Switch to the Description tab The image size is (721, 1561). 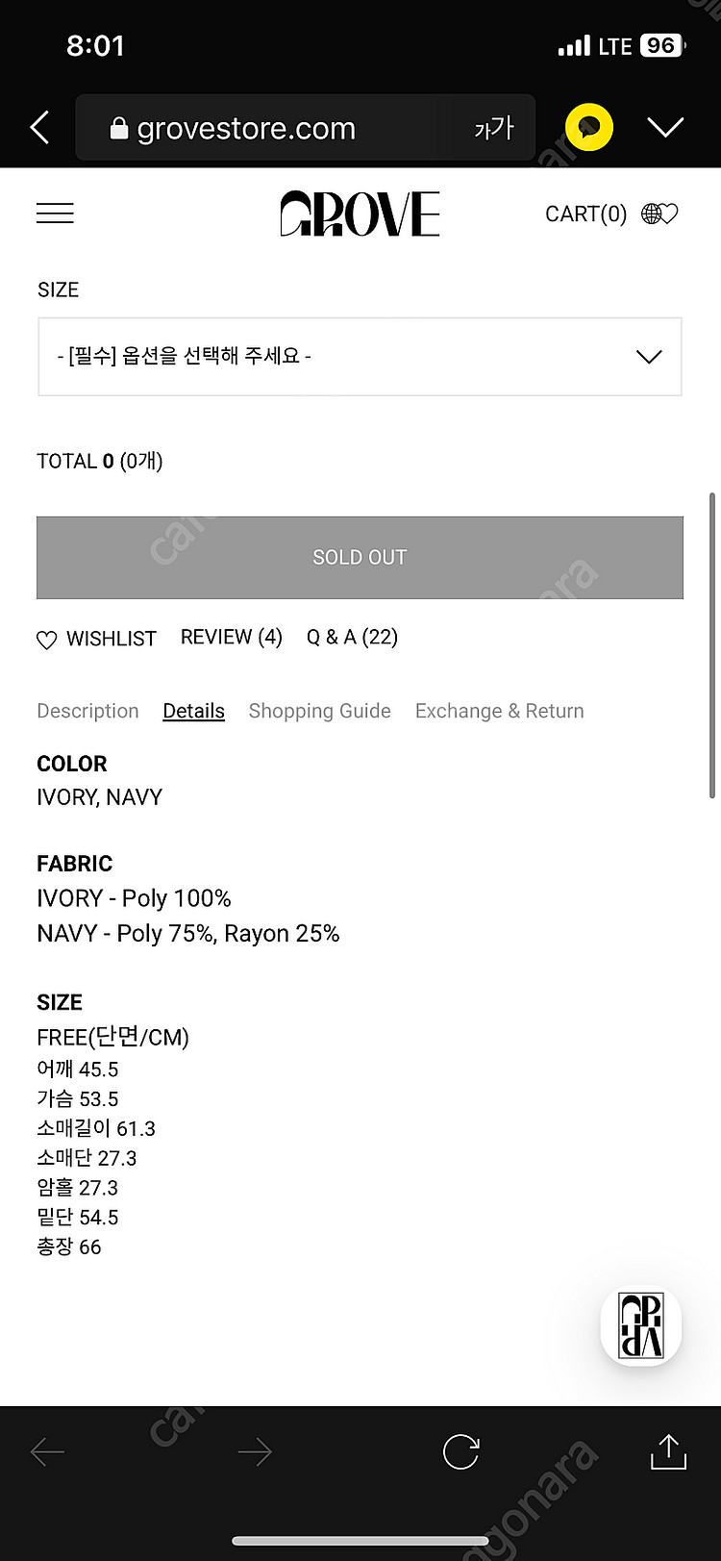click(87, 711)
